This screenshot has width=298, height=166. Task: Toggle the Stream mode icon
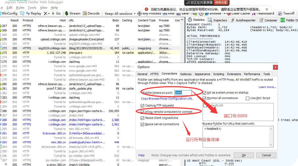click(x=66, y=13)
